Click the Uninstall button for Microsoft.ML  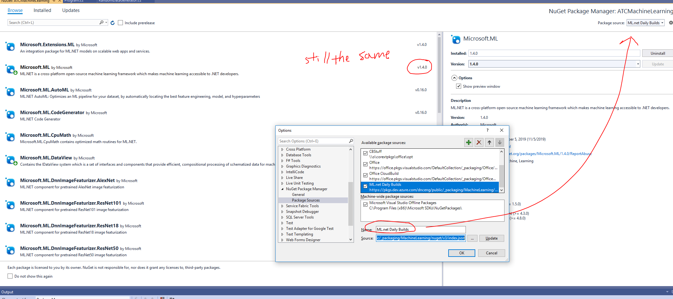[657, 53]
